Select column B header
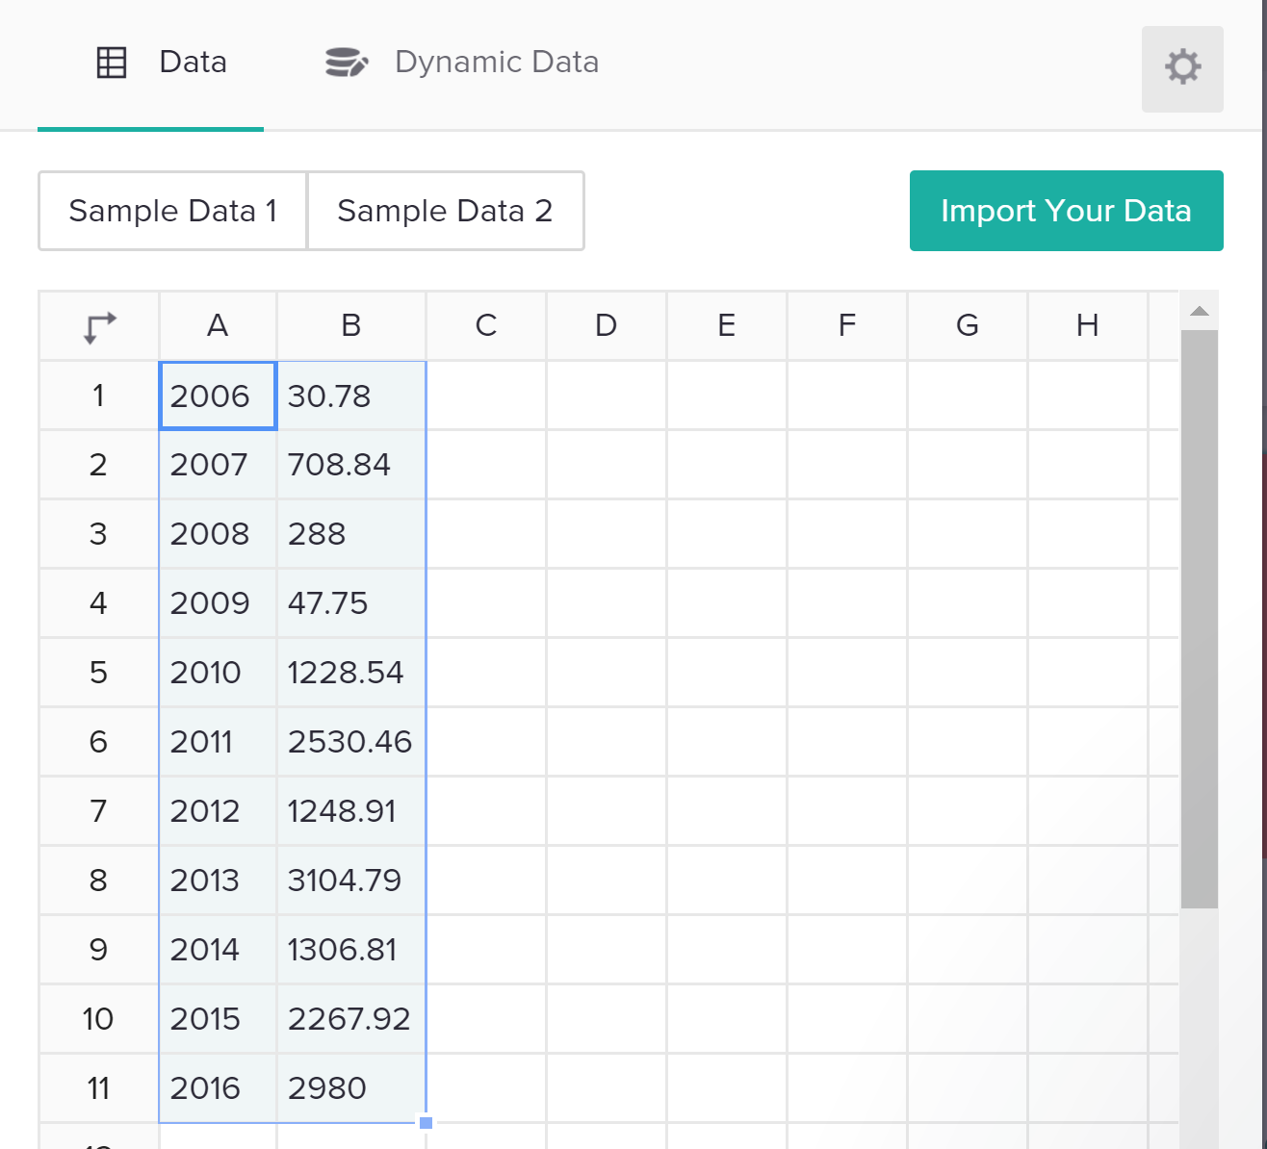Viewport: 1267px width, 1149px height. pyautogui.click(x=351, y=326)
